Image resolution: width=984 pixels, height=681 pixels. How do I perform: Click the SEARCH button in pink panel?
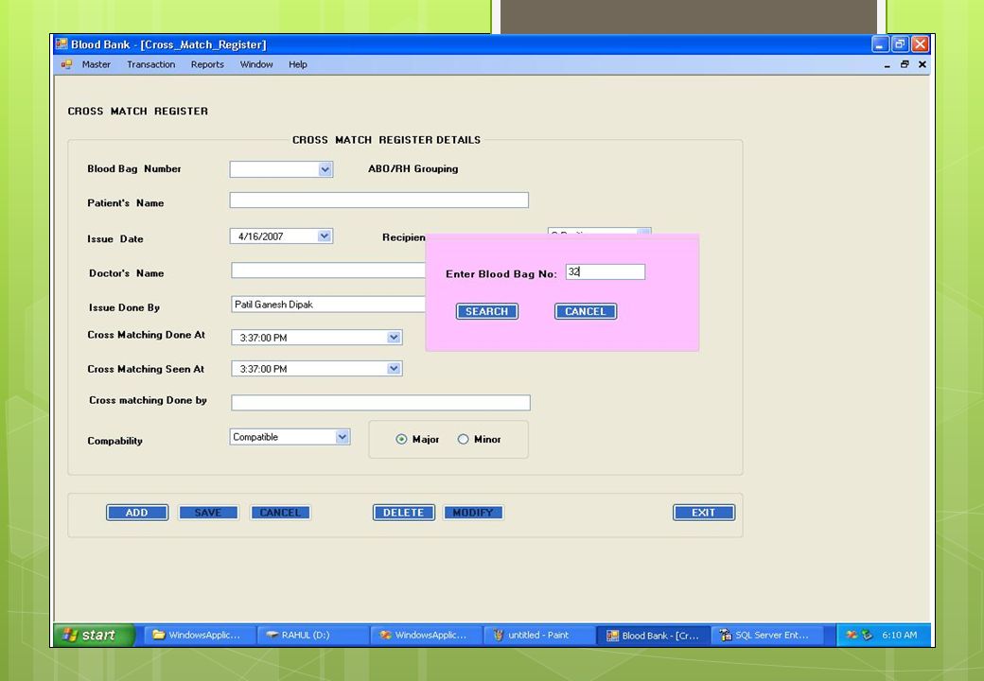pyautogui.click(x=487, y=312)
